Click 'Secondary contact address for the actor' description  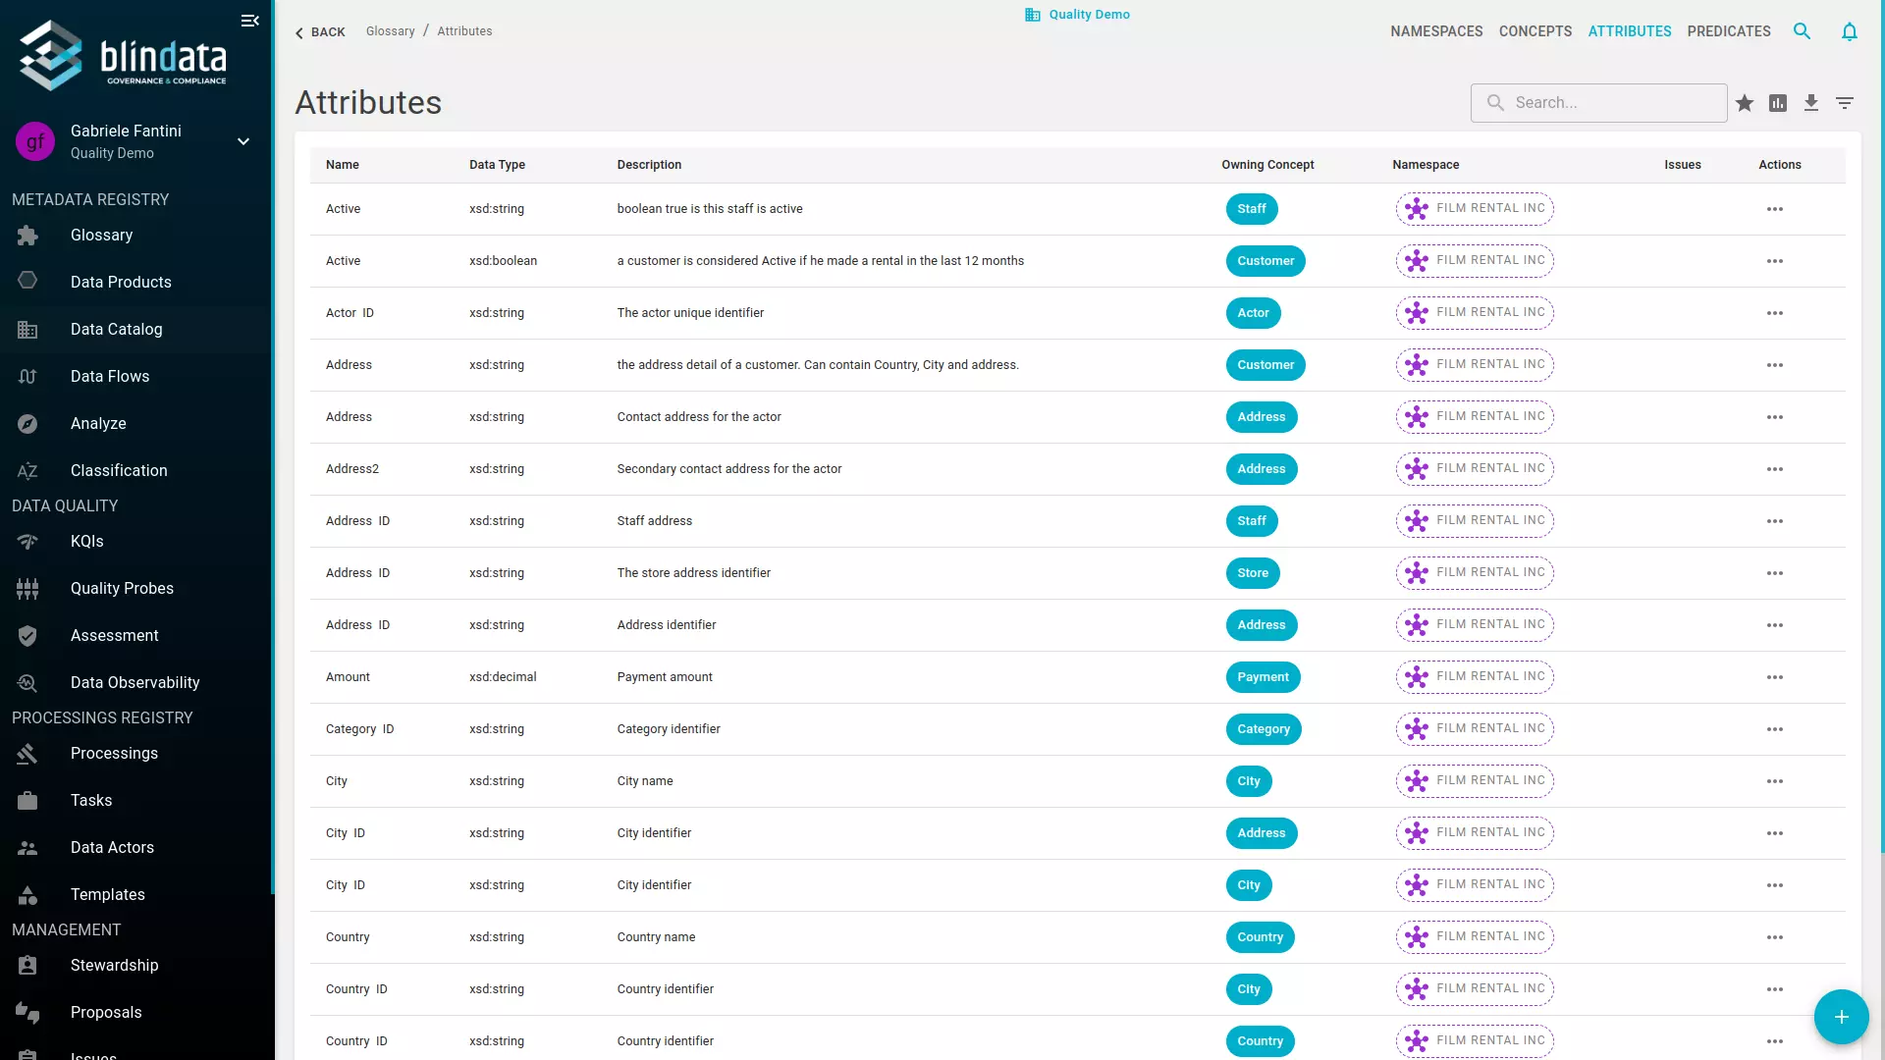pyautogui.click(x=729, y=469)
